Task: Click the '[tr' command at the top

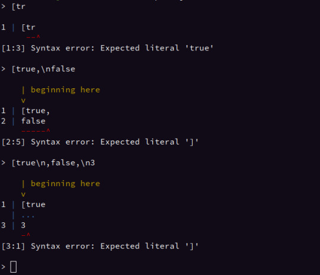Action: (18, 7)
